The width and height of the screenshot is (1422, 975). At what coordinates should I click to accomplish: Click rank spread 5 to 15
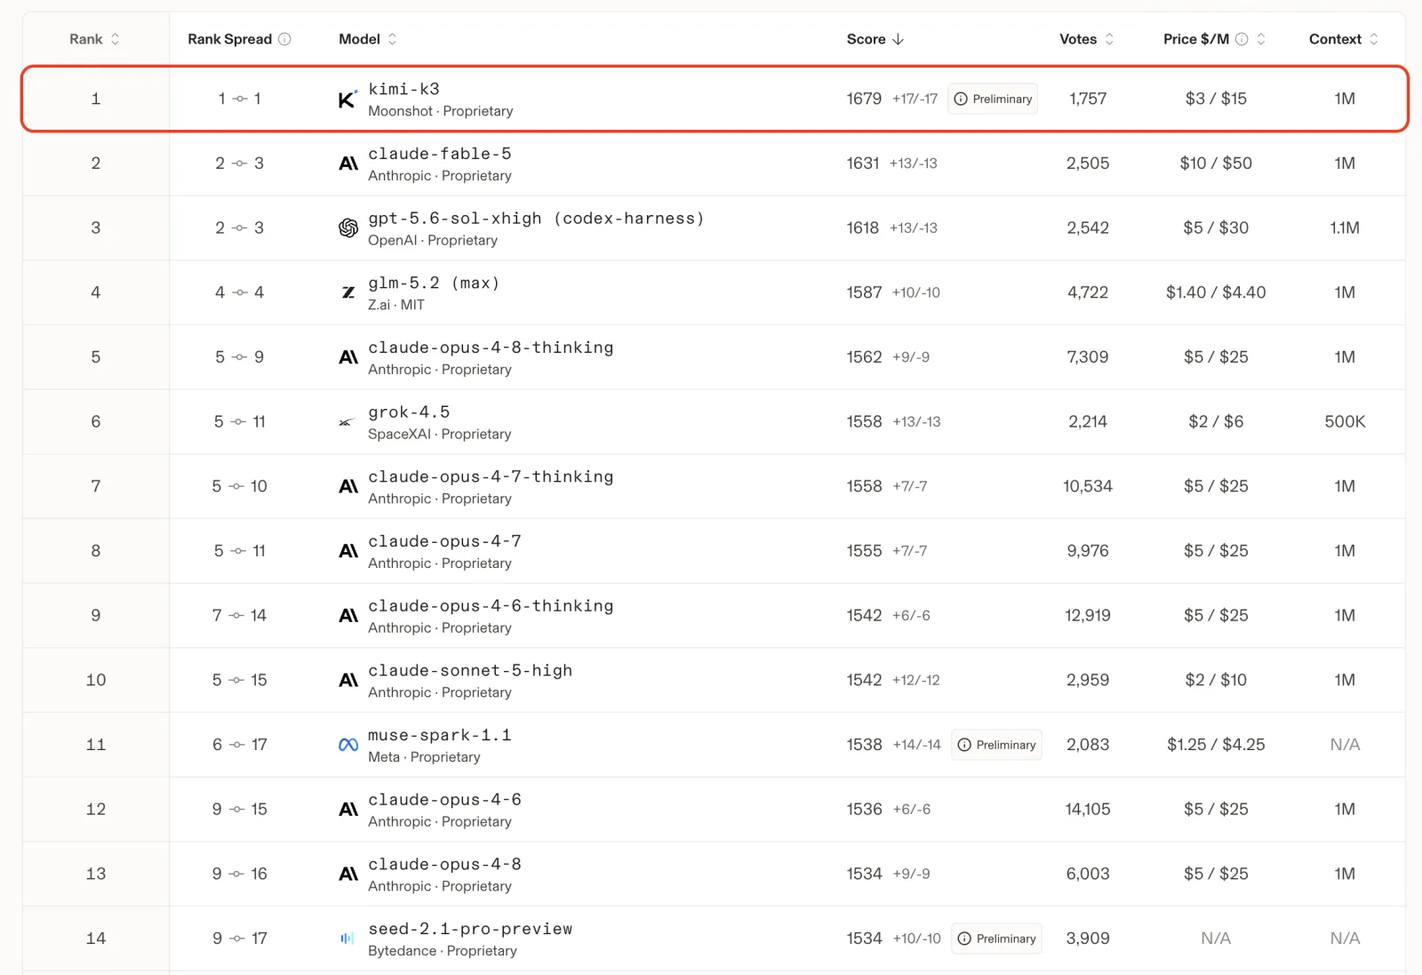(x=239, y=680)
